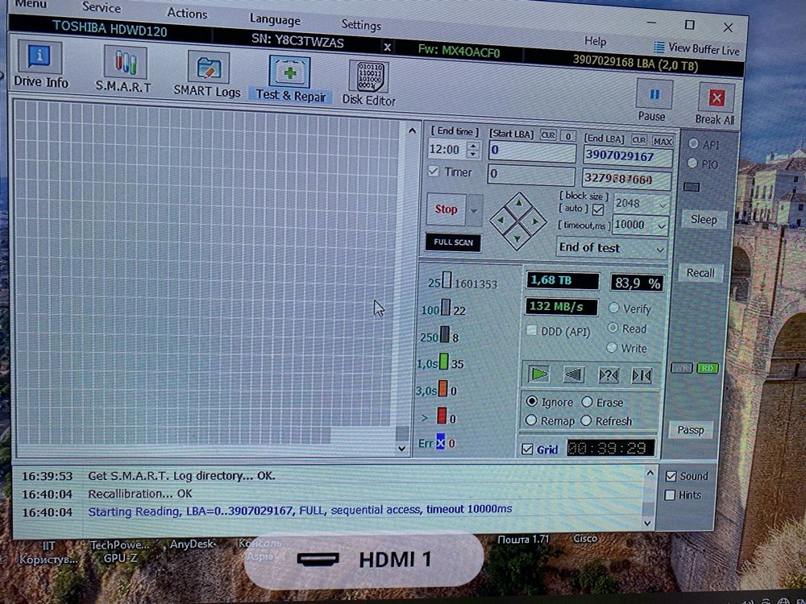Open the Drive Info panel

click(40, 64)
